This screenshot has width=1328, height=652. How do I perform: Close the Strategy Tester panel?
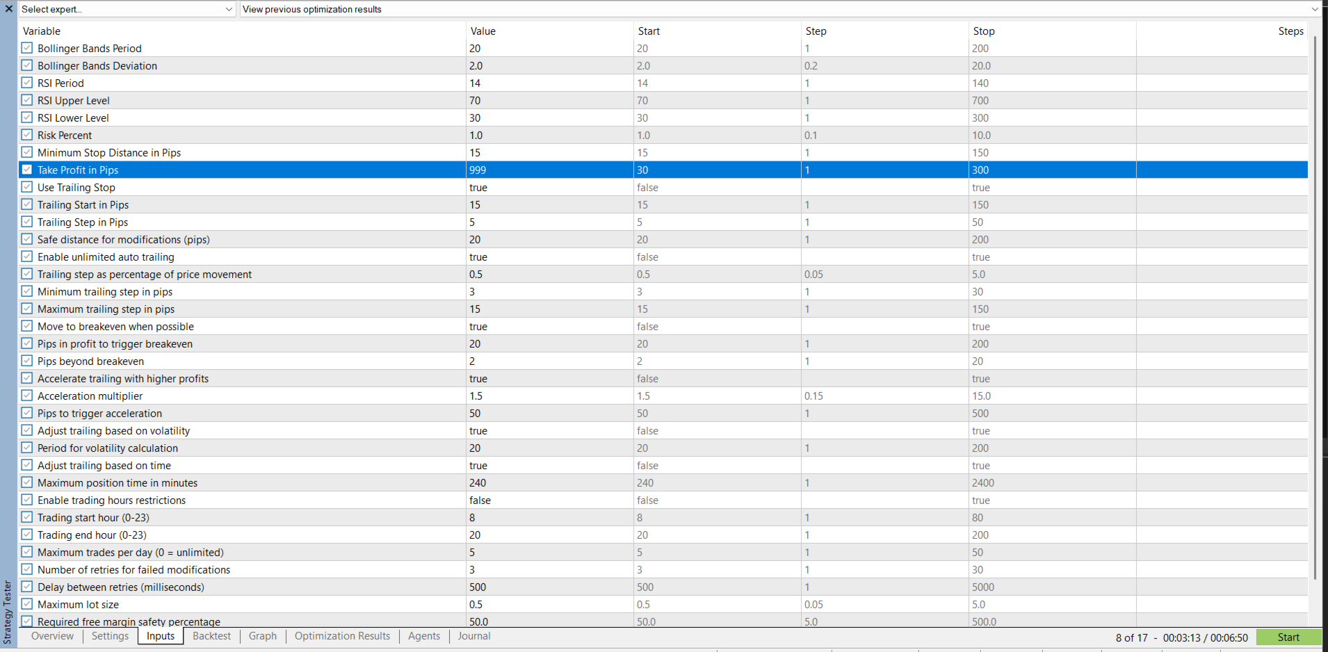coord(9,9)
